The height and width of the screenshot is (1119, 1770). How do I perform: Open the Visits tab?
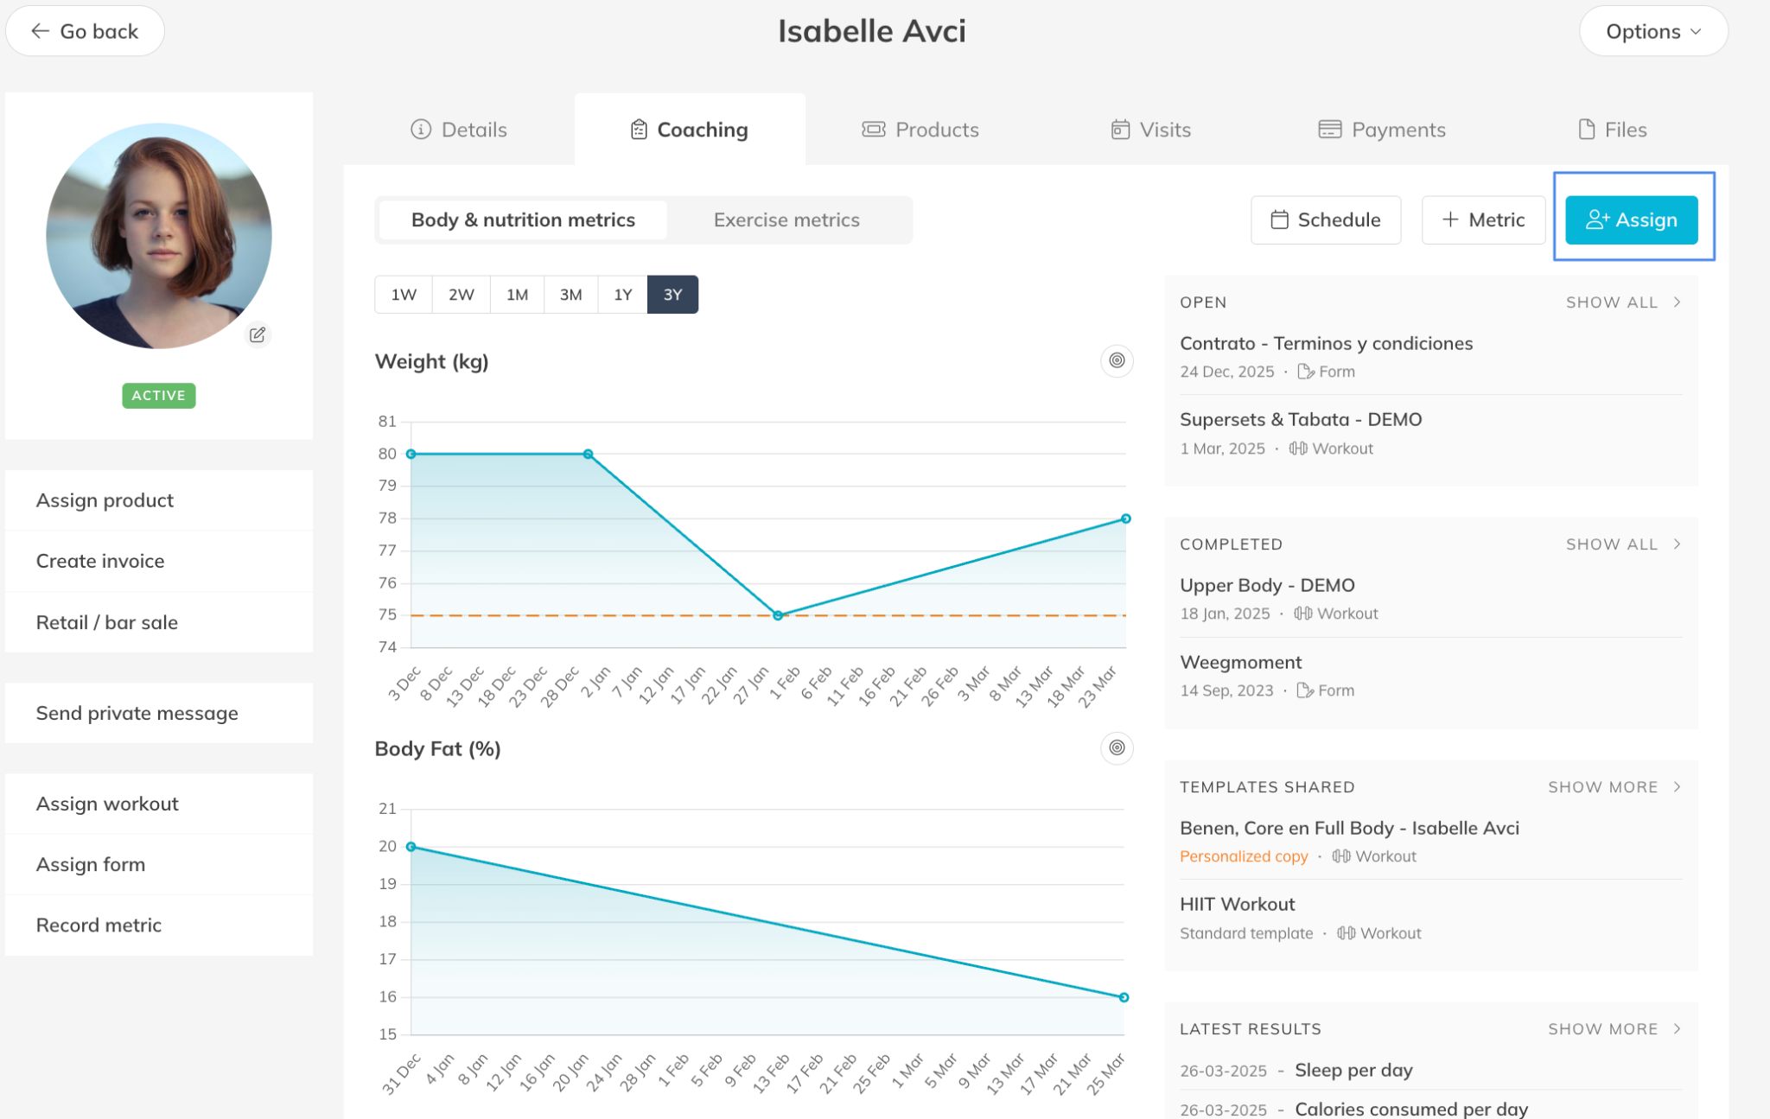1150,130
